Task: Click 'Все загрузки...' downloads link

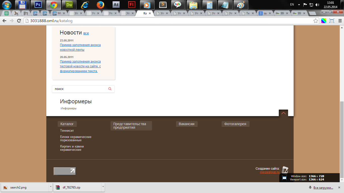Action: 323,188
